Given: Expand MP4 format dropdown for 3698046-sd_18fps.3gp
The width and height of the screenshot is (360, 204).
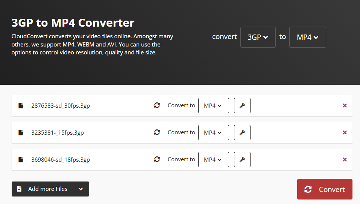Looking at the screenshot, I should [x=213, y=159].
